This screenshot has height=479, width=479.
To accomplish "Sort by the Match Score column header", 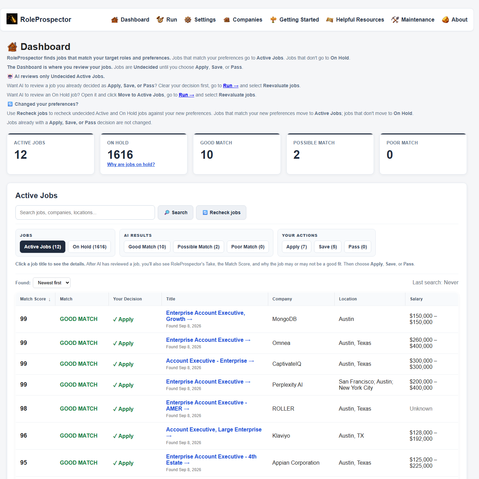I will click(35, 299).
